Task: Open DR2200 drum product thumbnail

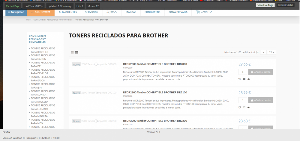Action: tap(94, 121)
